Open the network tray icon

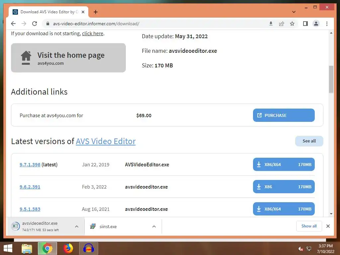(309, 249)
